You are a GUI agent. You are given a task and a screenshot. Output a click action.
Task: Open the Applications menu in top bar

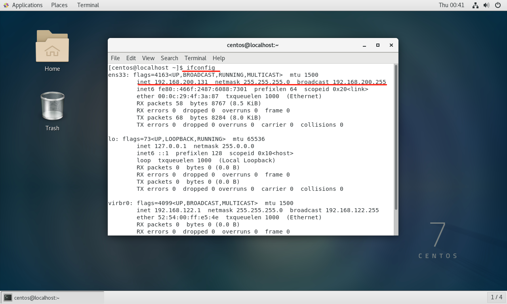click(27, 5)
